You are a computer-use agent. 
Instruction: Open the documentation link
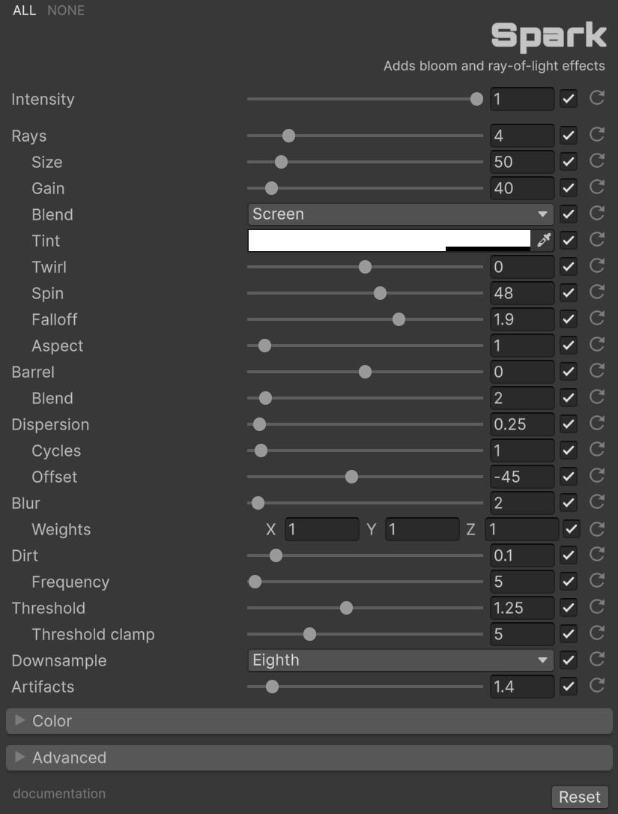59,794
